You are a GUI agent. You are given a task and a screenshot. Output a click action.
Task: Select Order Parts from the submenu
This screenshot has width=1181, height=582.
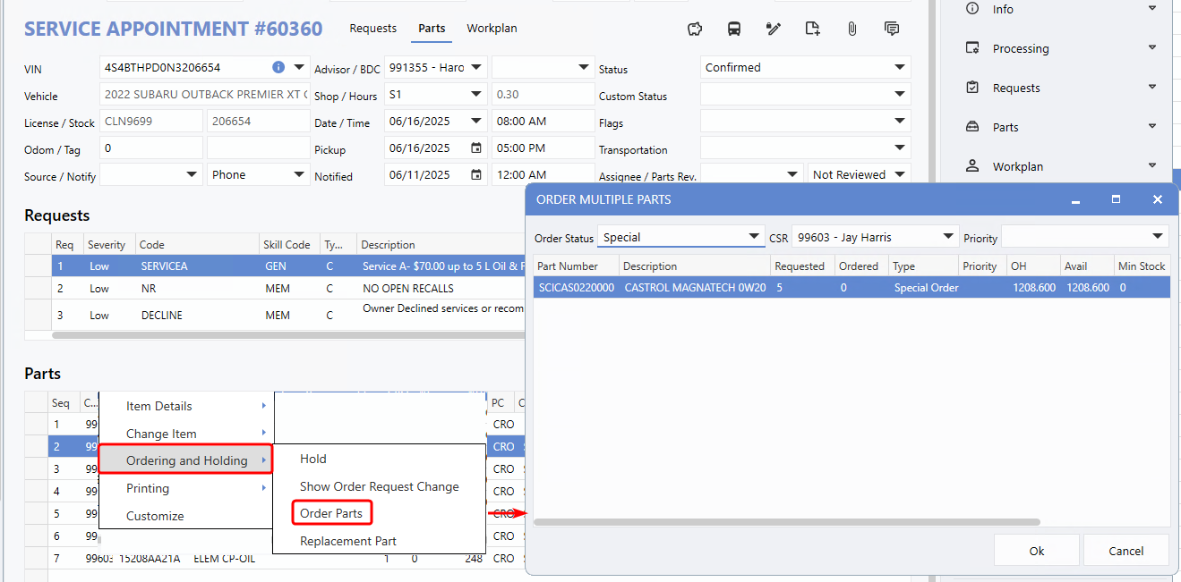(x=331, y=513)
